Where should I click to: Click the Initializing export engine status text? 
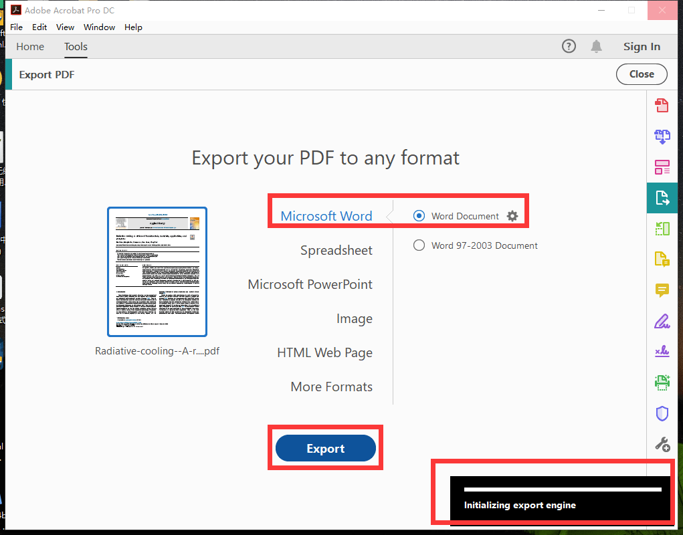(x=520, y=505)
